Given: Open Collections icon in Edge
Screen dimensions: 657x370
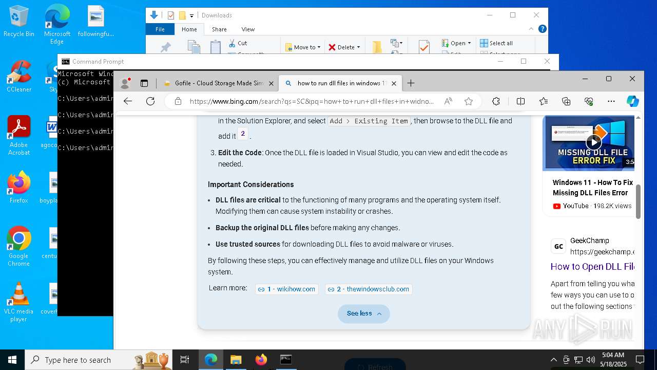Looking at the screenshot, I should (x=566, y=101).
